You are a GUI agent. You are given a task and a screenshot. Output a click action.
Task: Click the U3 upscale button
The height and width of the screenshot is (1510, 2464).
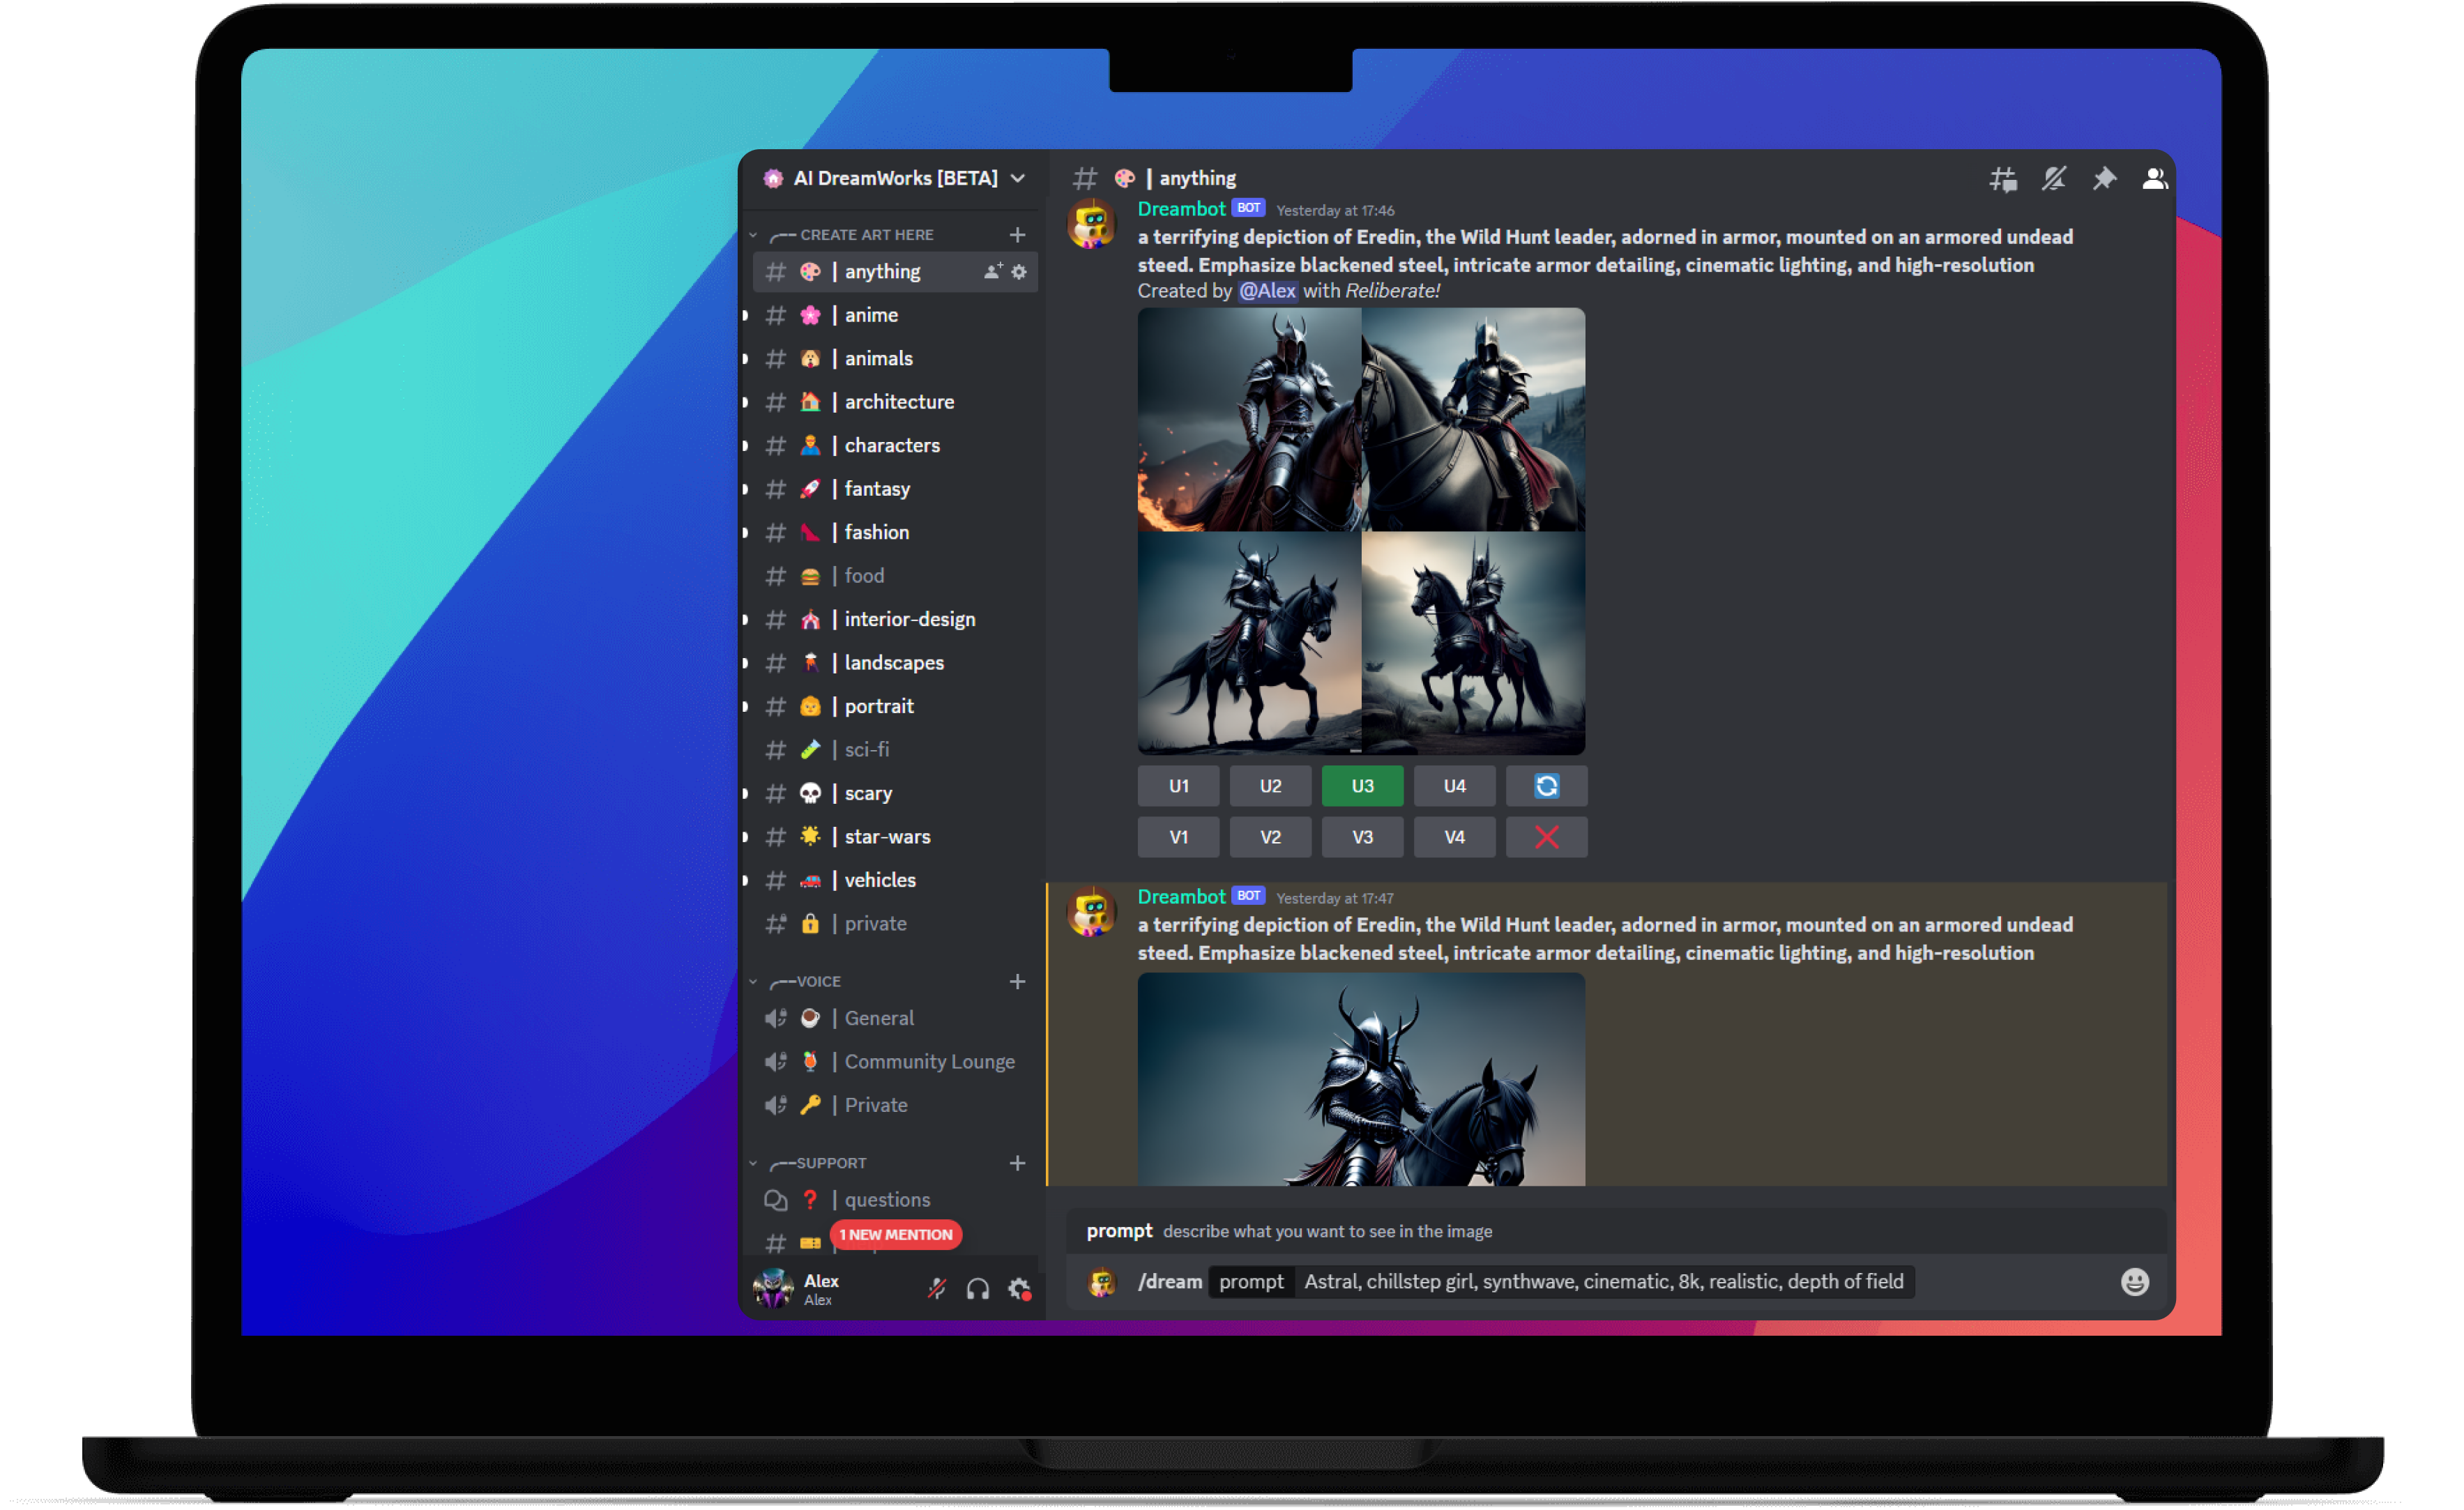(x=1364, y=786)
